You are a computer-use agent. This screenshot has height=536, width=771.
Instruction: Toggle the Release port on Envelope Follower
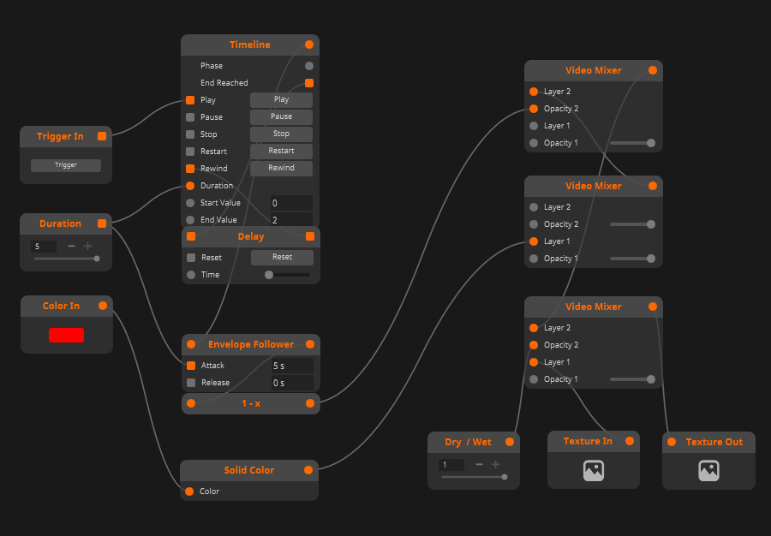pyautogui.click(x=191, y=383)
